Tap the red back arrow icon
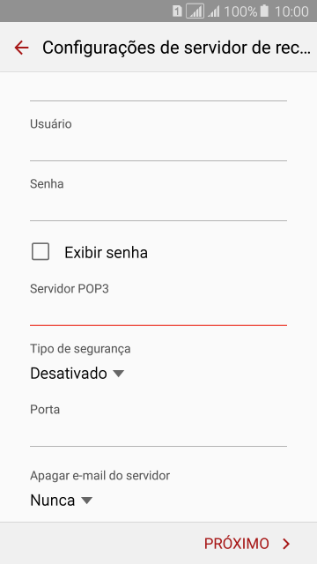This screenshot has width=317, height=564. pos(21,48)
